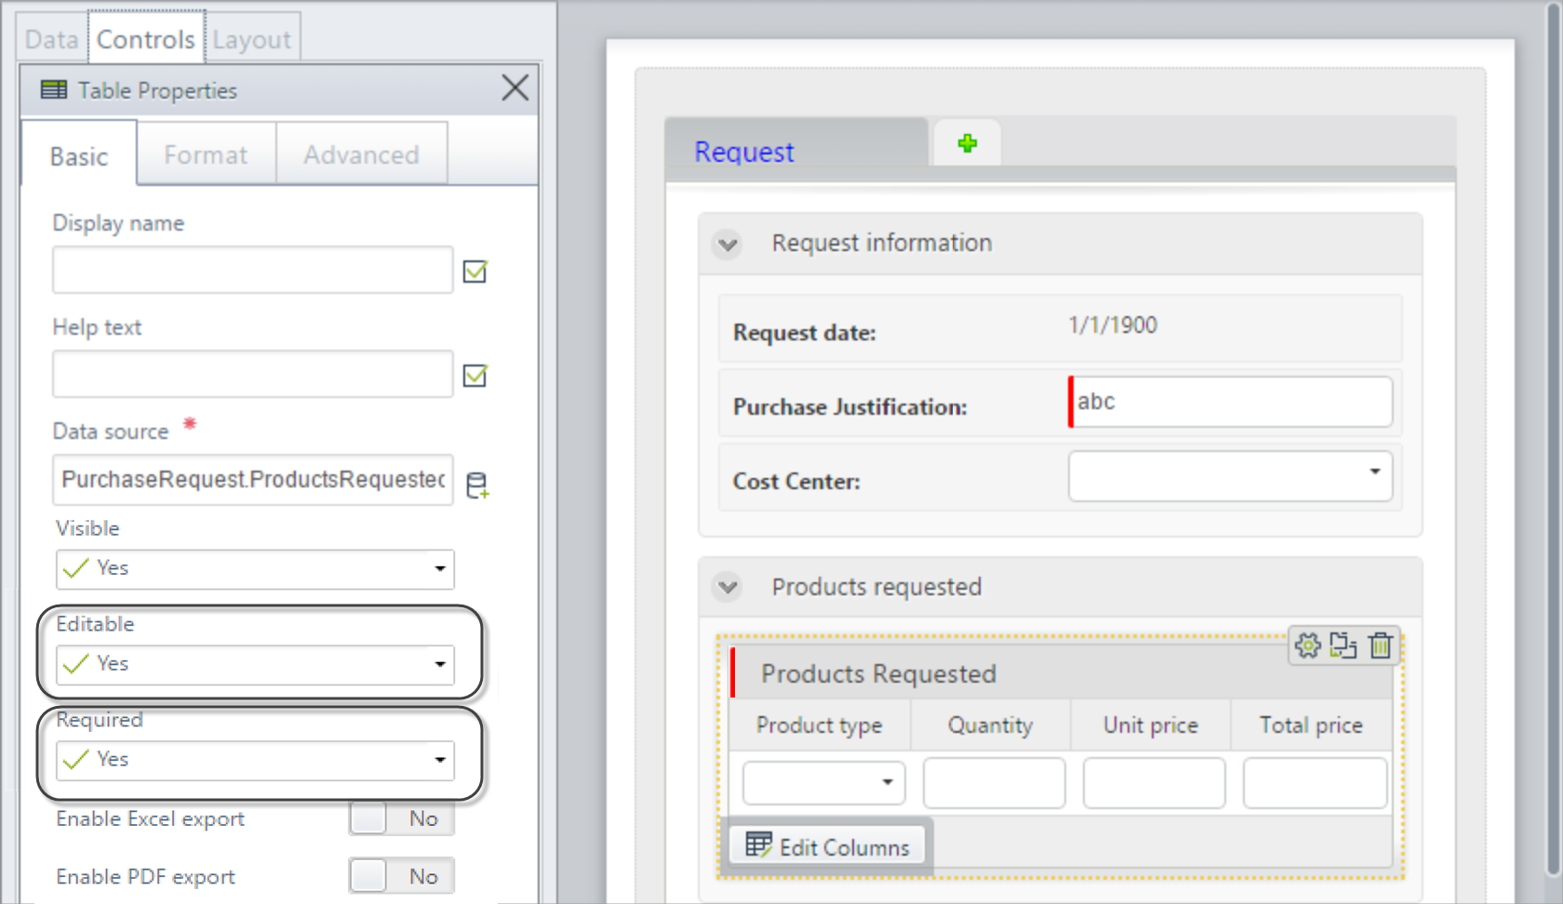Delete the Products Requested table with trash icon

coord(1381,645)
